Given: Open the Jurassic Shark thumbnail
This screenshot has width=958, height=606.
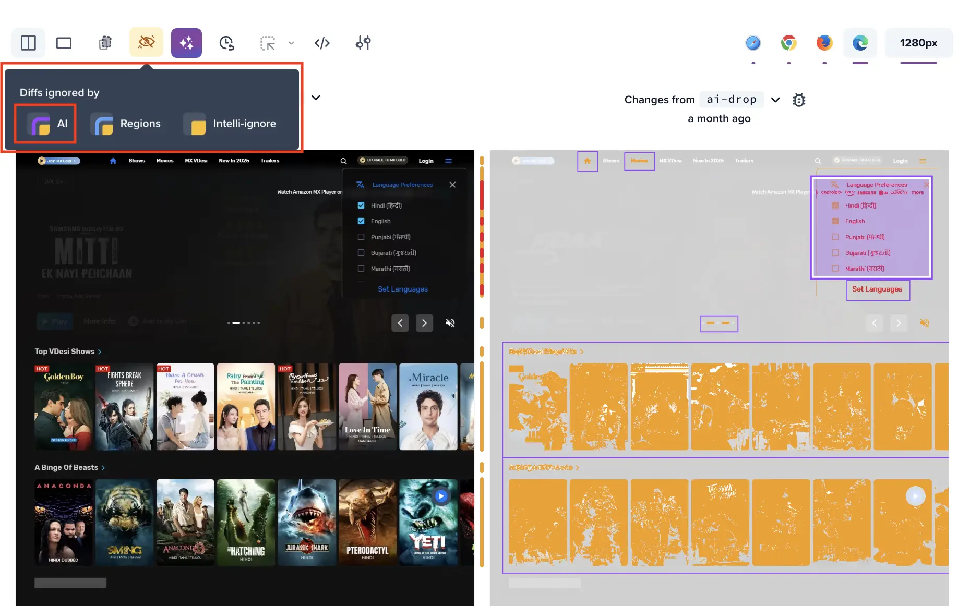Looking at the screenshot, I should [307, 523].
